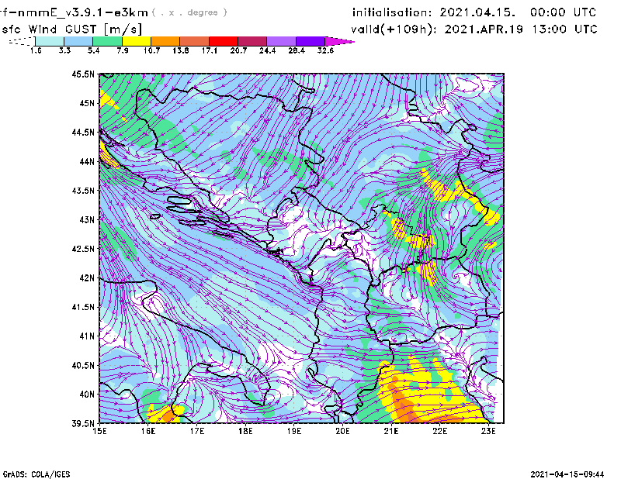Screen dimensions: 621x479
Task: Click the 'sfc Wind GUST [m/s]' title
Action: click(x=71, y=29)
